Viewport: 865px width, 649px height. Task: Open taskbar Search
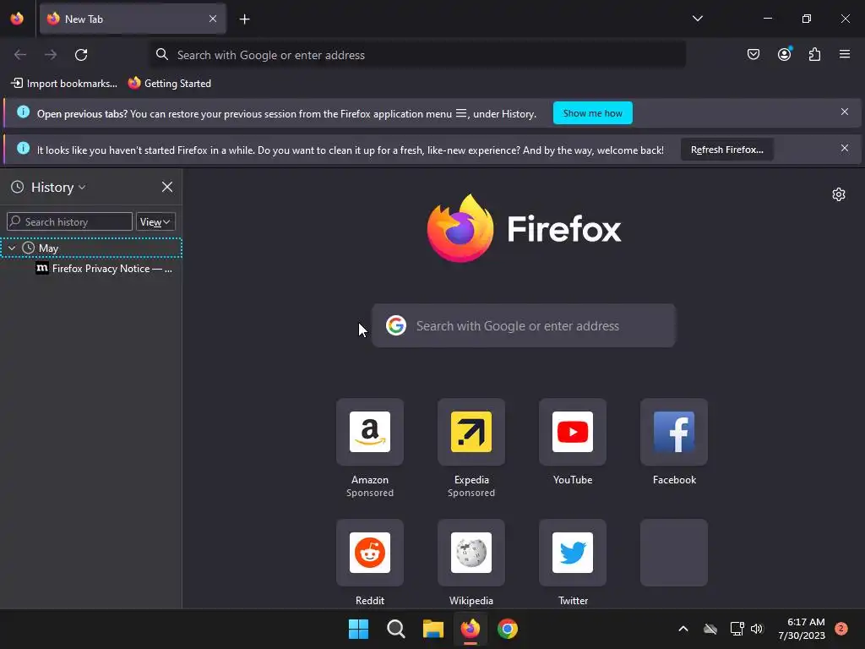click(395, 629)
